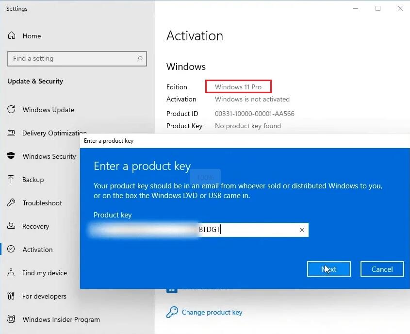The image size is (410, 334).
Task: Open Windows Insider Program settings
Action: 61,319
